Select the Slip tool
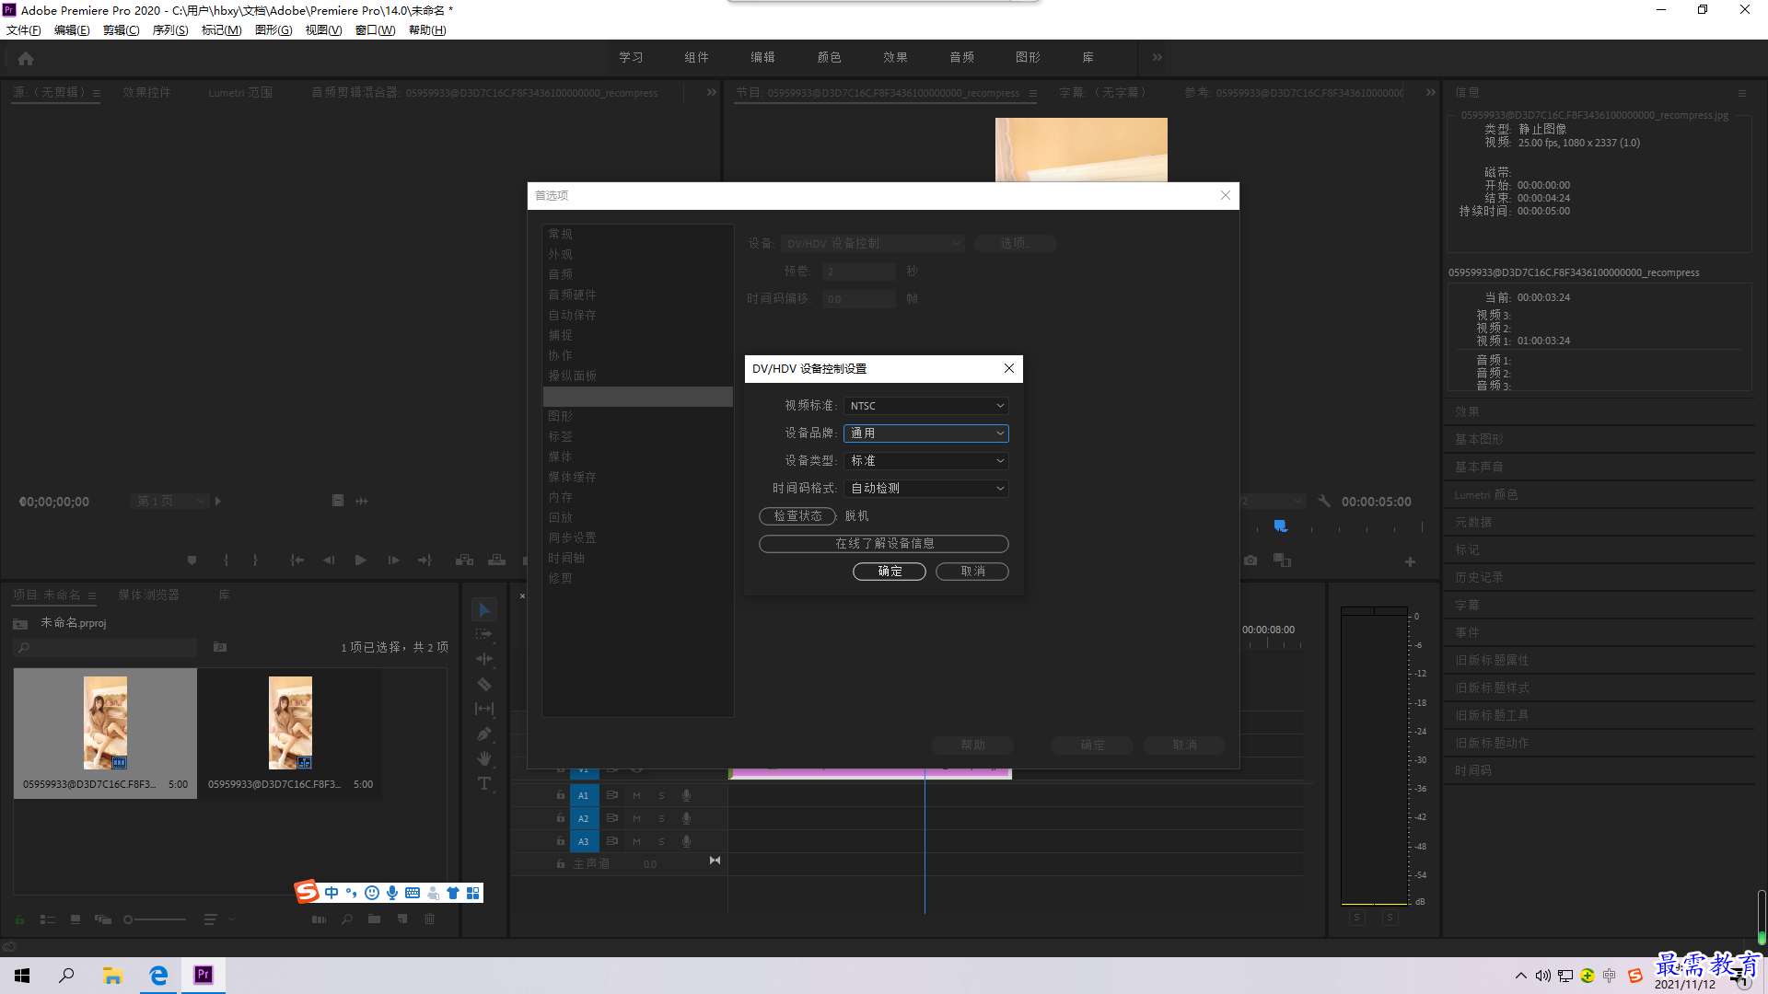This screenshot has width=1768, height=994. [x=484, y=709]
